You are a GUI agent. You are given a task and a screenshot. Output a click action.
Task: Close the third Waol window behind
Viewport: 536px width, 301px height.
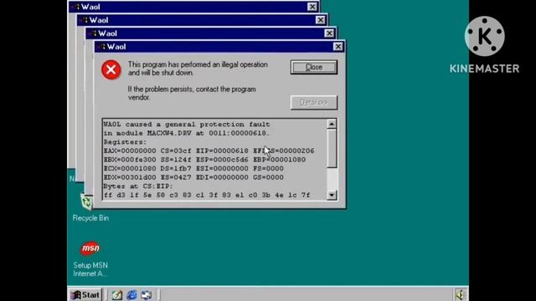pyautogui.click(x=320, y=20)
